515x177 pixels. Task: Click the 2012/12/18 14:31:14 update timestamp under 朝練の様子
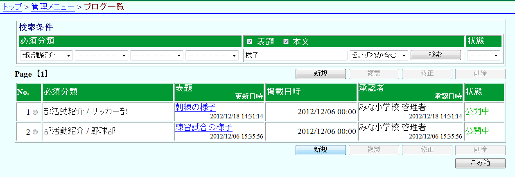coord(237,116)
